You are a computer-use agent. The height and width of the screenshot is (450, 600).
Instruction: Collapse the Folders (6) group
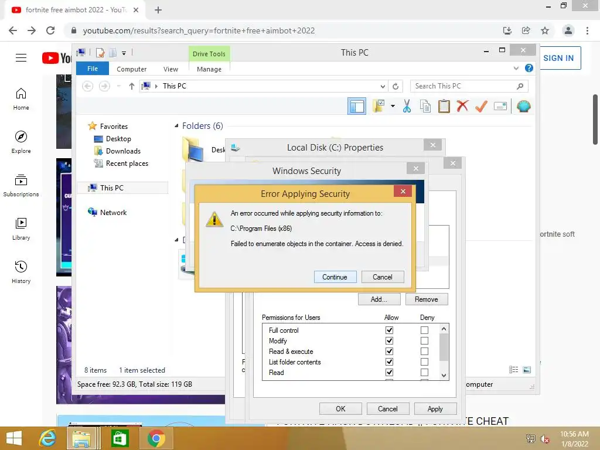pyautogui.click(x=176, y=126)
